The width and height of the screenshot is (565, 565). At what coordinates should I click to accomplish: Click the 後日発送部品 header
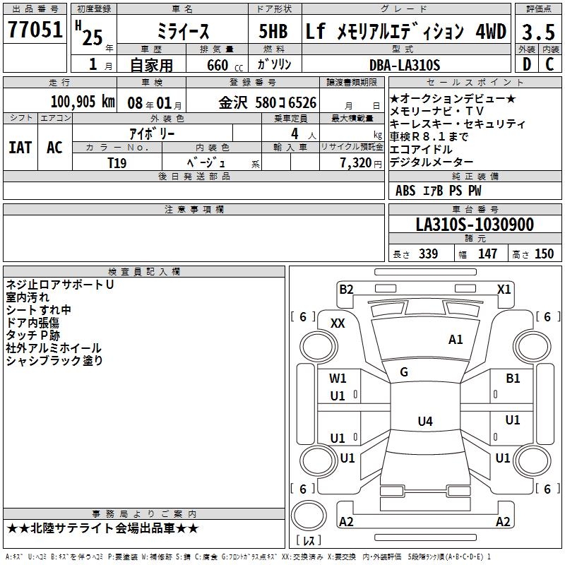(x=194, y=176)
